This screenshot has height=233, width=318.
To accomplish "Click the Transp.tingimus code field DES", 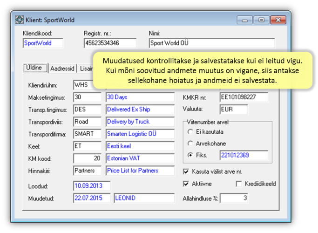I will pos(87,110).
